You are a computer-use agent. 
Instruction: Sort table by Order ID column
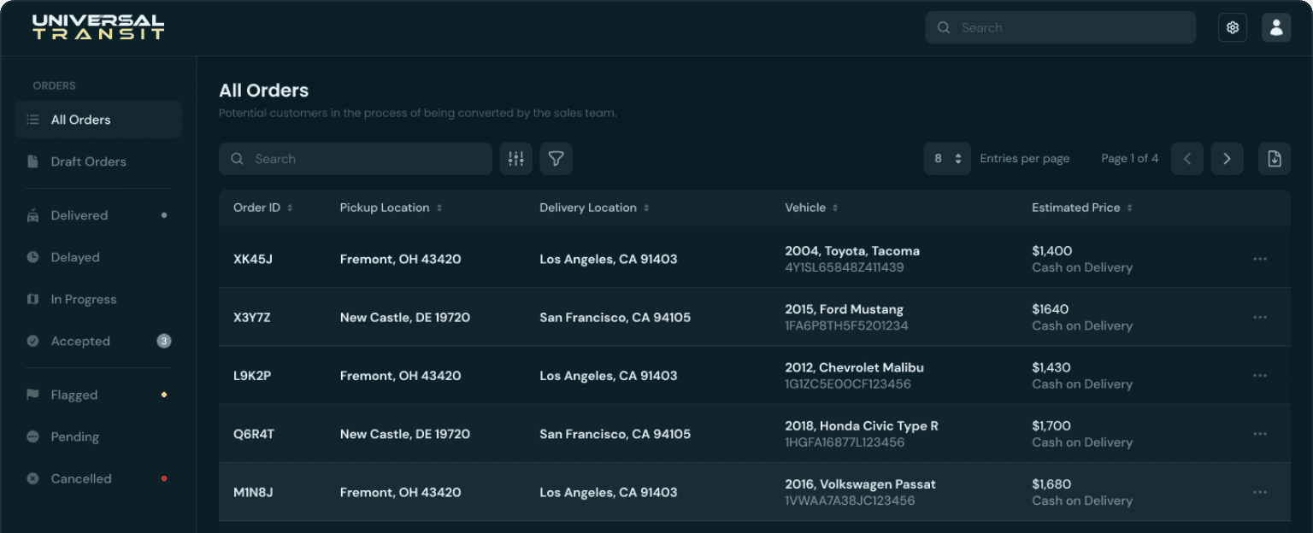262,208
